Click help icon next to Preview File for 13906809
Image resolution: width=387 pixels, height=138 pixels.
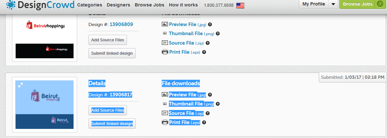(210, 24)
